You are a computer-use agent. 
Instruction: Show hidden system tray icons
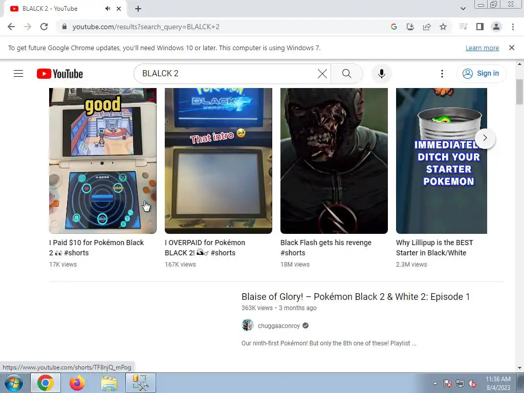(435, 384)
